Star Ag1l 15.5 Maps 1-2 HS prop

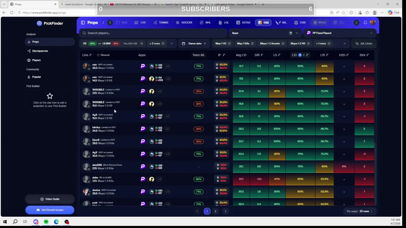click(x=89, y=118)
